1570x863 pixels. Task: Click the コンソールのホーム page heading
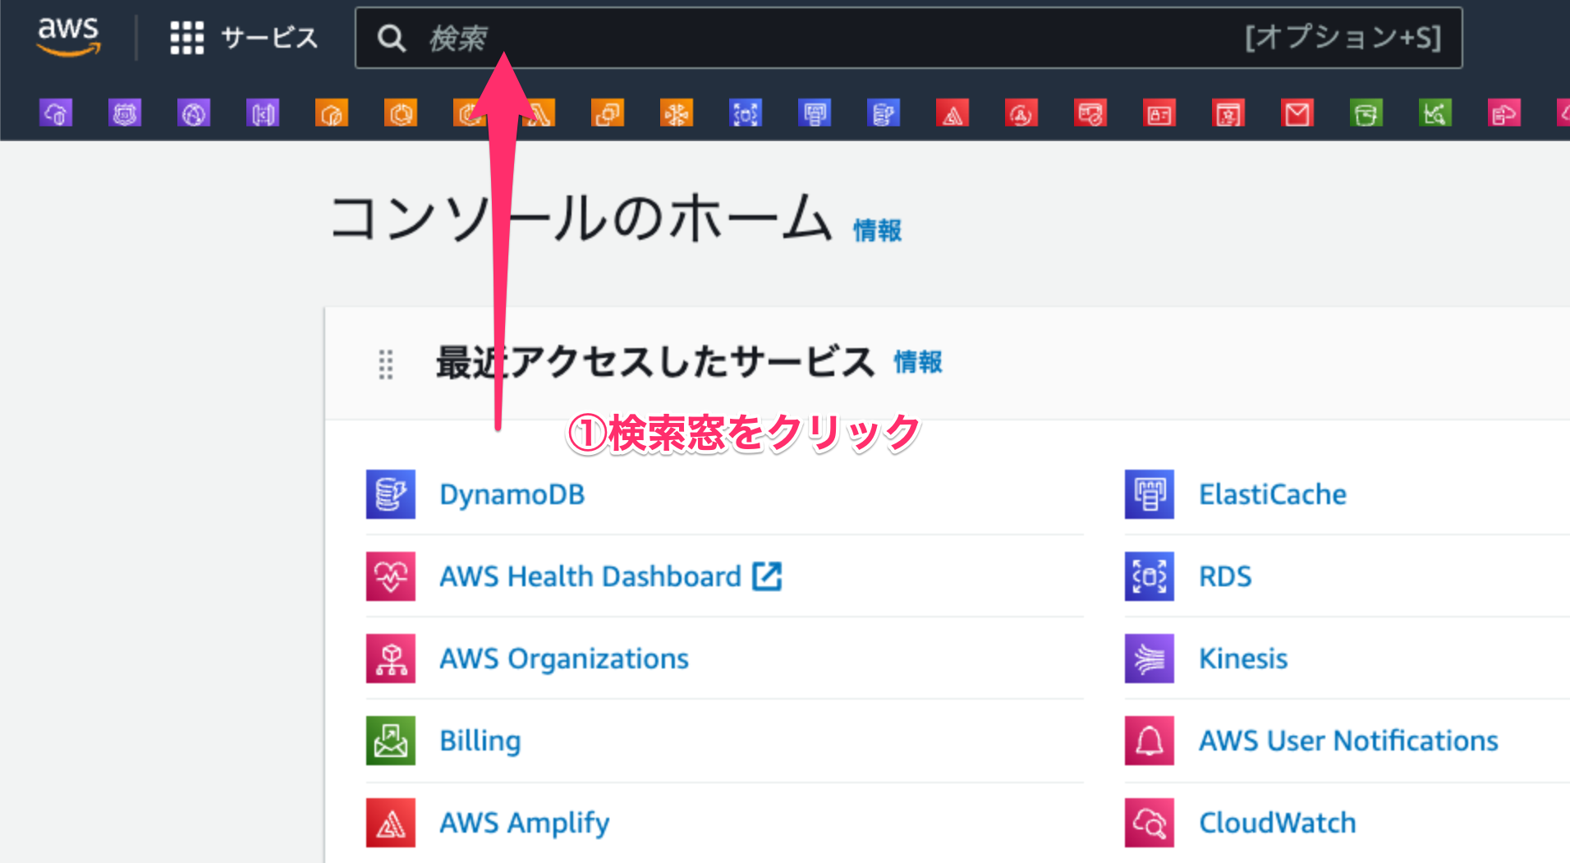[x=581, y=218]
